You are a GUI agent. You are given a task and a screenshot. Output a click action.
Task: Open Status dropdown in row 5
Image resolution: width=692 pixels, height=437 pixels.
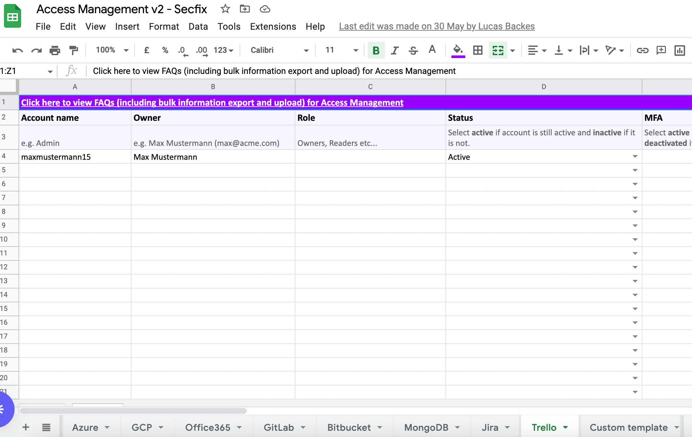[x=635, y=170]
